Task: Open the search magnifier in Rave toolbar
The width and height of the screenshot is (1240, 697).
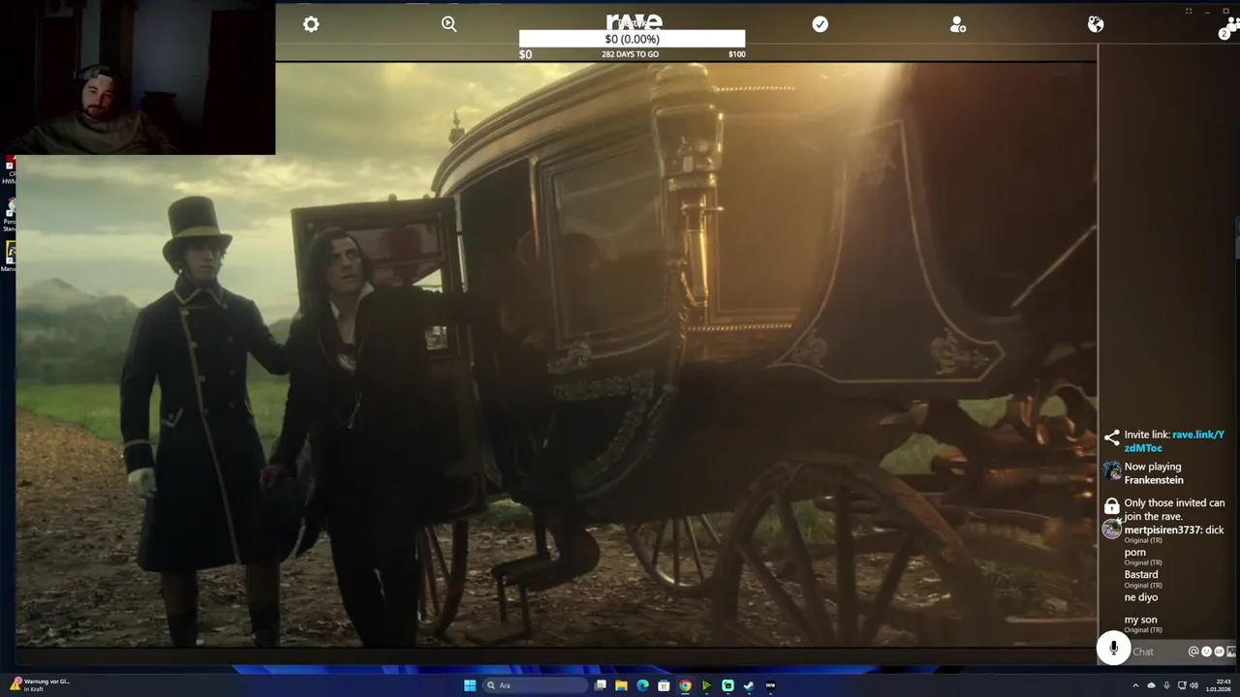Action: point(449,24)
